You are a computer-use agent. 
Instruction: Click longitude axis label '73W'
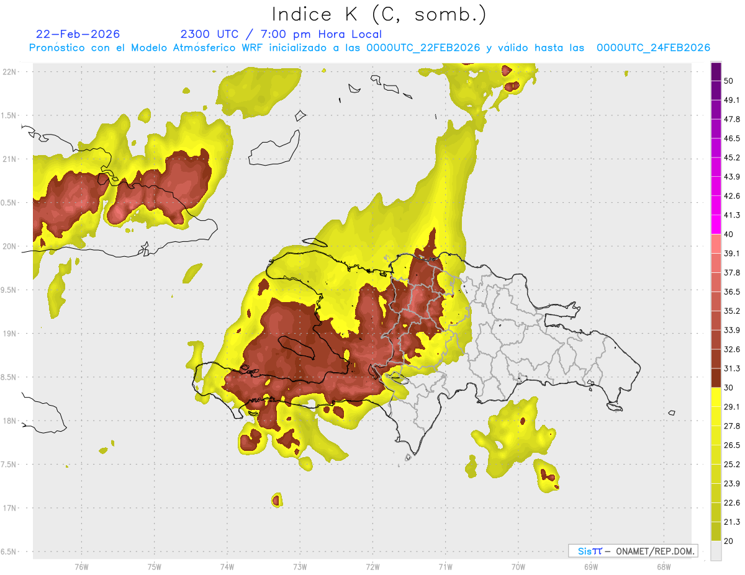300,566
